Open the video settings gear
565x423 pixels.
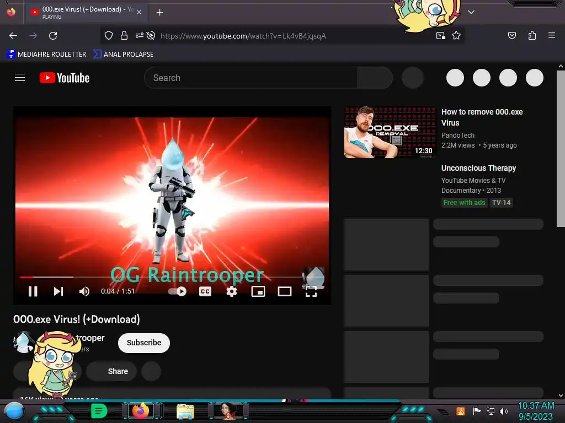pyautogui.click(x=232, y=291)
